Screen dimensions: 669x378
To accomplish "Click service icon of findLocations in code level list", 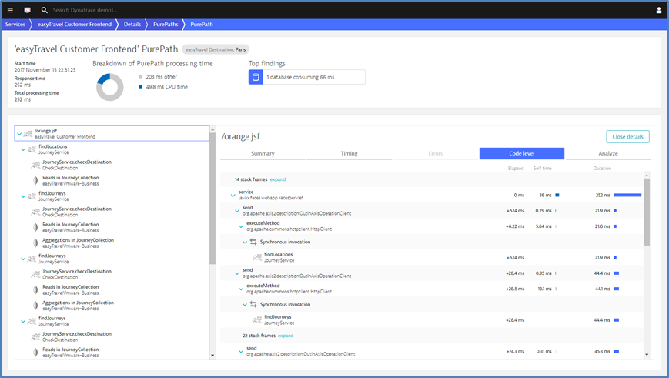I will [x=257, y=257].
